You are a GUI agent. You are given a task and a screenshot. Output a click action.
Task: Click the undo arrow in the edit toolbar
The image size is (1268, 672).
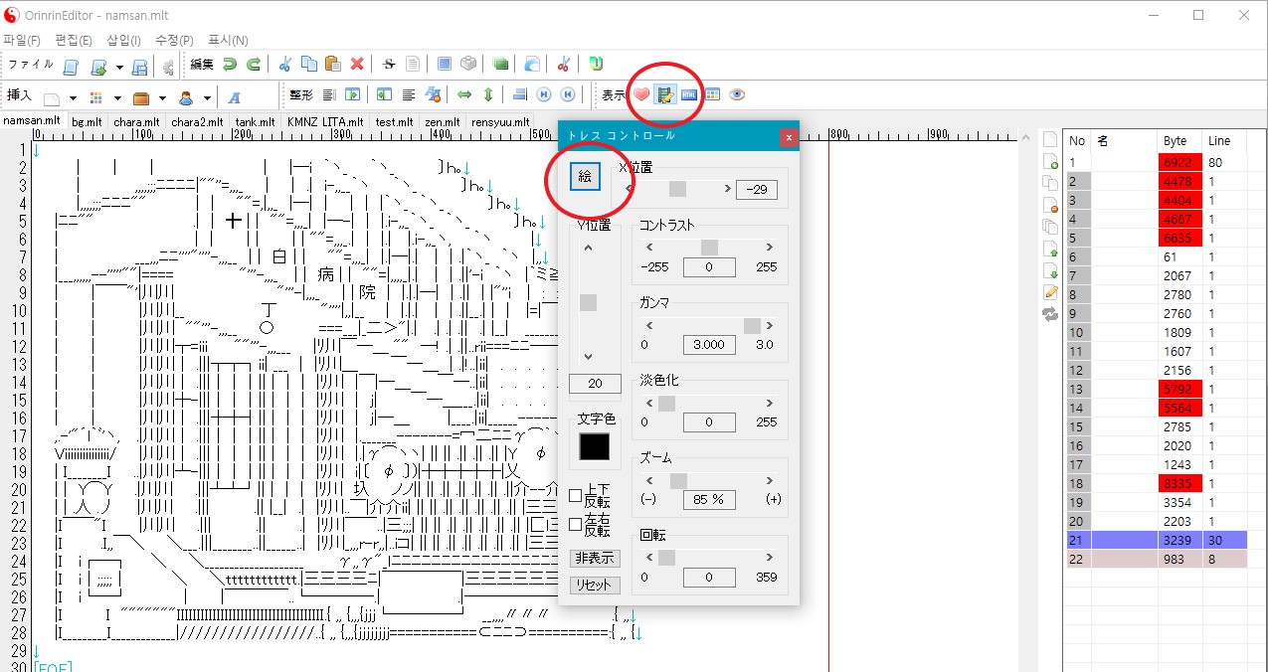coord(230,65)
